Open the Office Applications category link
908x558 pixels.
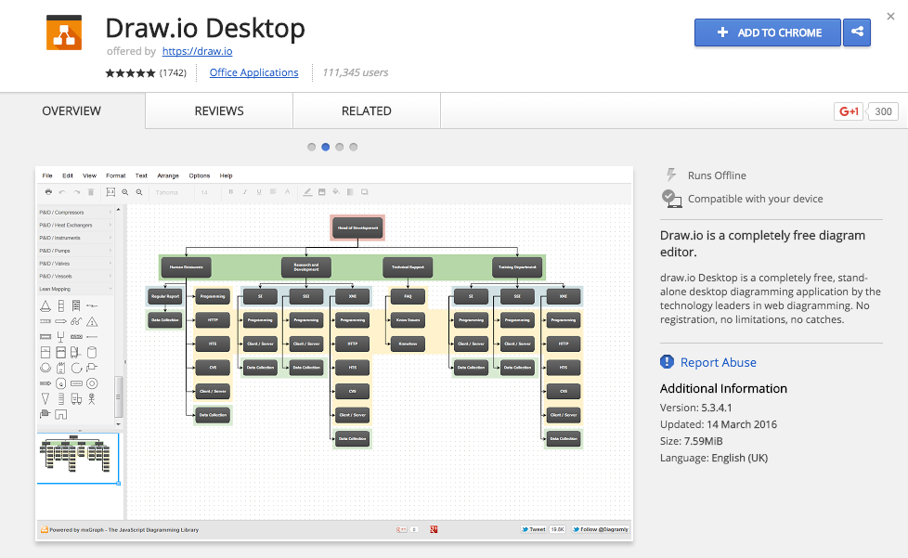(253, 72)
